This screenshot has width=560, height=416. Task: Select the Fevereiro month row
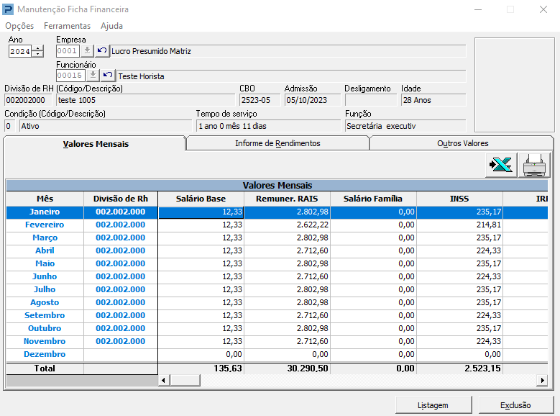pos(45,225)
